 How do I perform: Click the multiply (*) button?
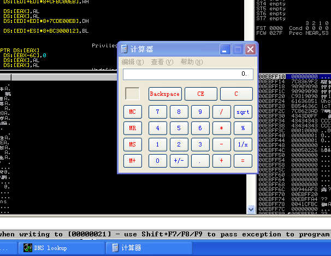(x=222, y=128)
